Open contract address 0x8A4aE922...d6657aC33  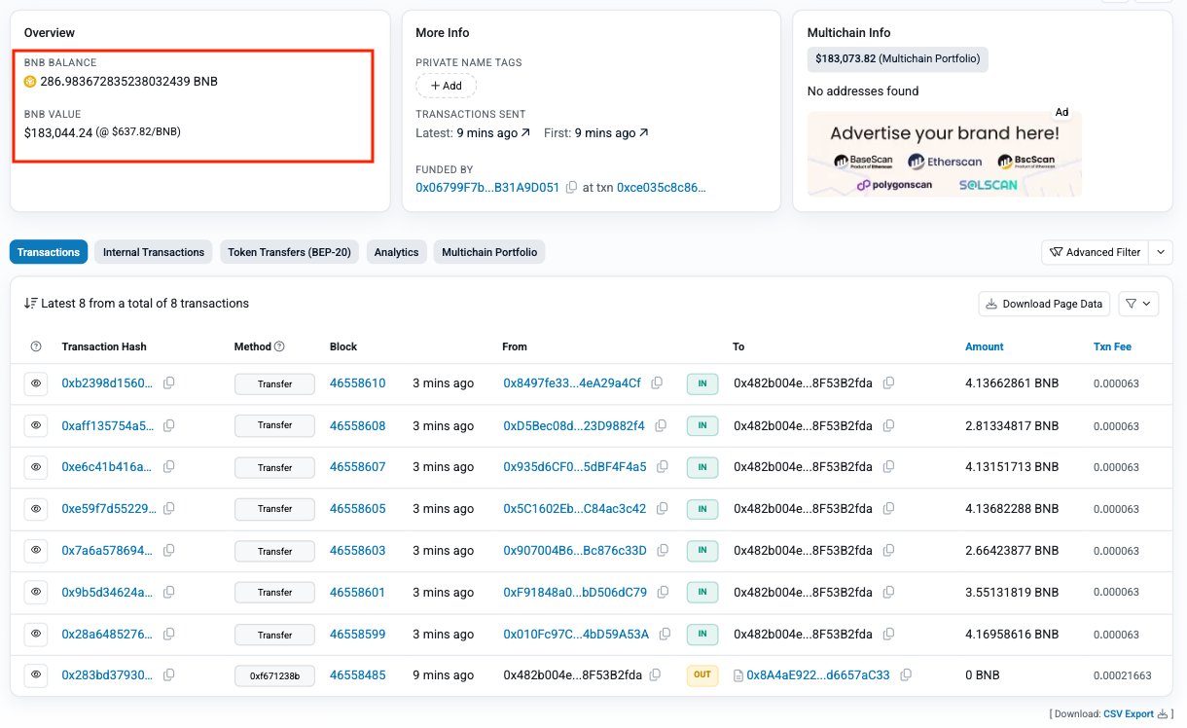pos(818,675)
